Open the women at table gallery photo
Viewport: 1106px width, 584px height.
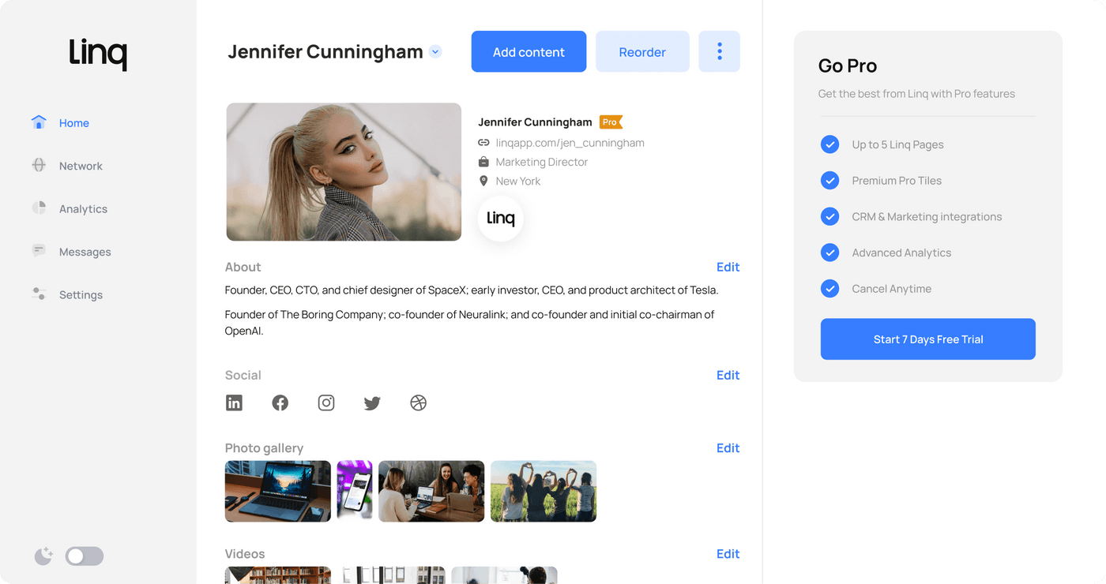431,491
